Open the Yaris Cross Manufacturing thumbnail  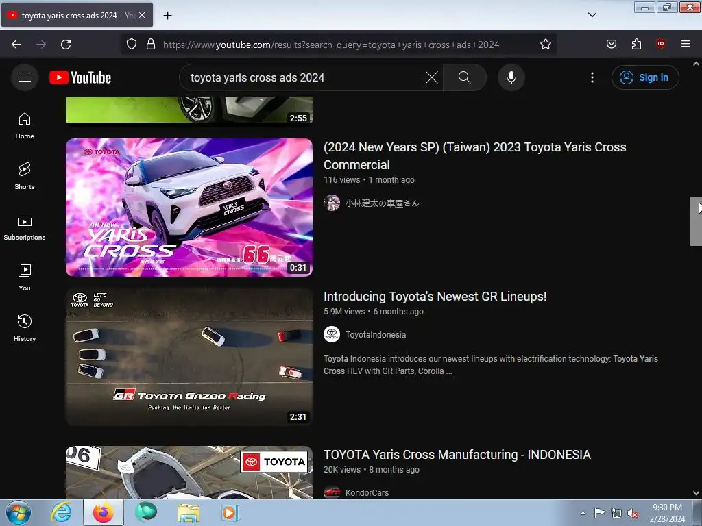click(189, 473)
